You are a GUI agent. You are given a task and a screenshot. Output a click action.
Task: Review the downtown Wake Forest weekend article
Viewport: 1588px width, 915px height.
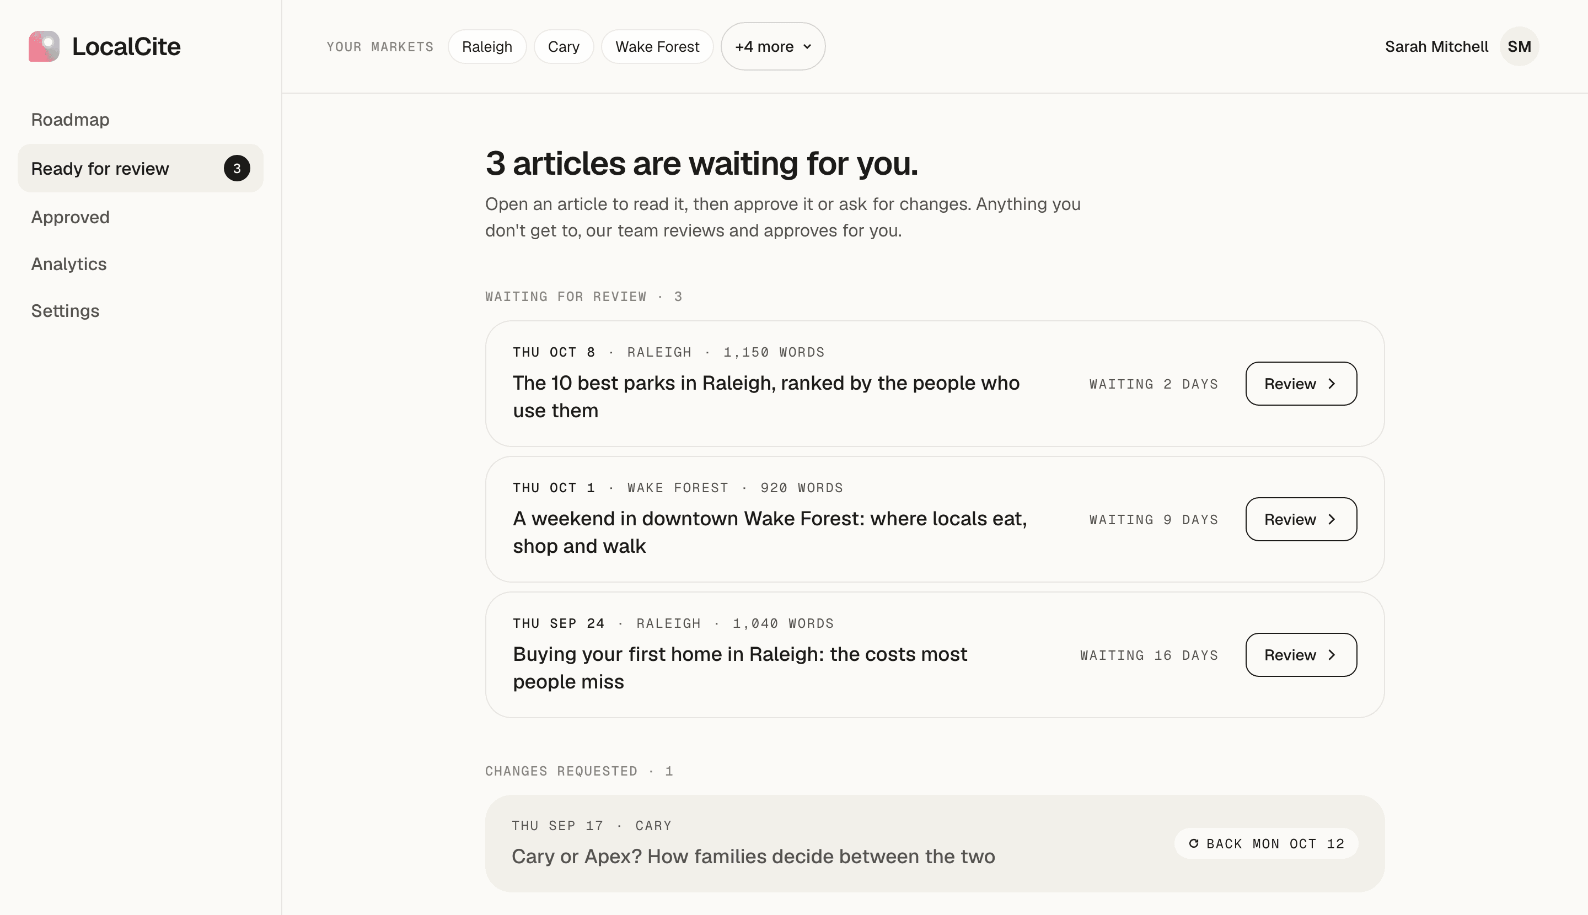click(1301, 520)
